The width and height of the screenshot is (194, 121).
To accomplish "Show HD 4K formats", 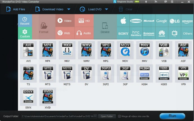I will 84,21.
